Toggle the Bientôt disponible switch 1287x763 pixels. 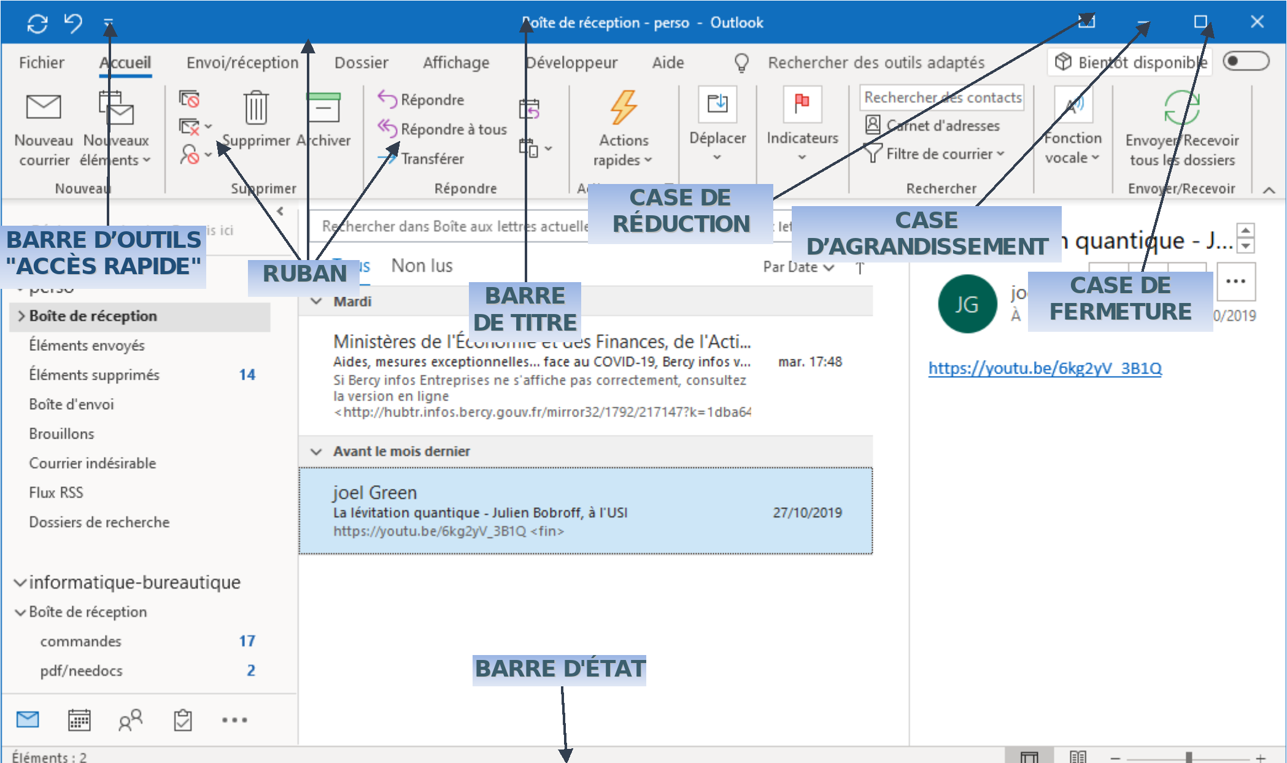tap(1245, 61)
